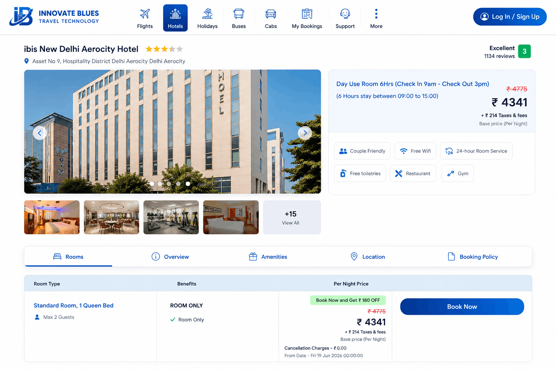Go to Holidays packages
Screen dimensions: 556x370
click(x=207, y=18)
